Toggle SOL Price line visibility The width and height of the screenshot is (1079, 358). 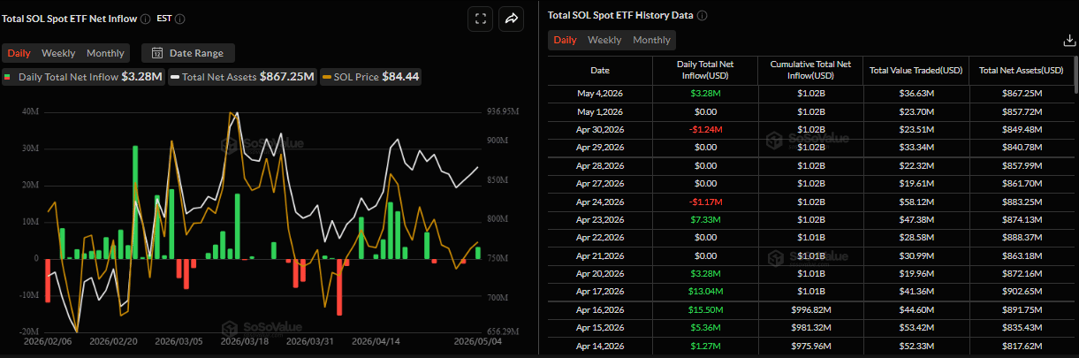tap(370, 77)
